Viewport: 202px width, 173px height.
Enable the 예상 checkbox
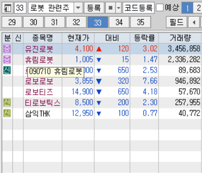[160, 8]
